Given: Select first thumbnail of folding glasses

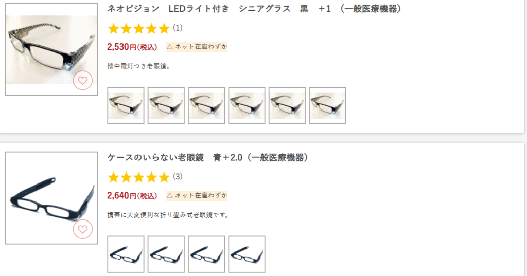Looking at the screenshot, I should [x=126, y=254].
